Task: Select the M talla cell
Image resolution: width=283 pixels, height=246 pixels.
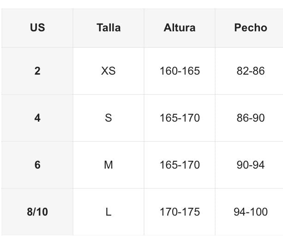Action: tap(108, 165)
